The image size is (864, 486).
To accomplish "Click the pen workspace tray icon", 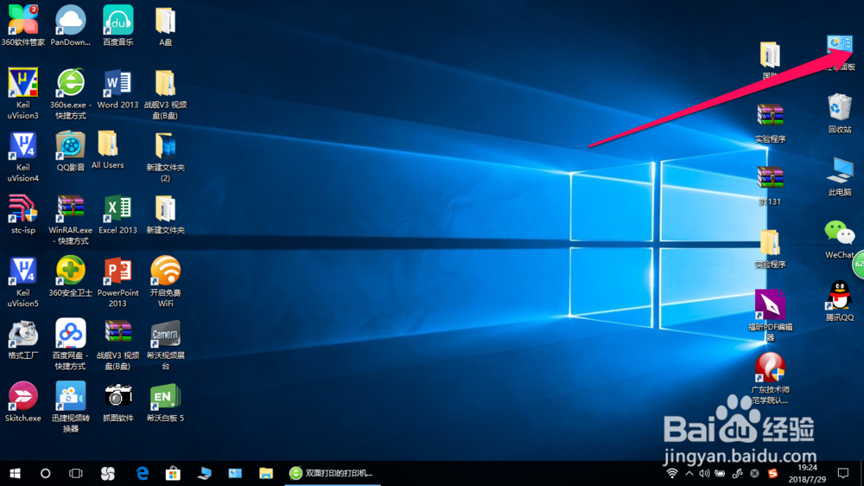I will [x=737, y=473].
